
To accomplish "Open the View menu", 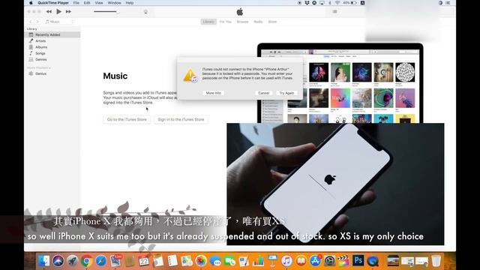I will click(x=99, y=3).
